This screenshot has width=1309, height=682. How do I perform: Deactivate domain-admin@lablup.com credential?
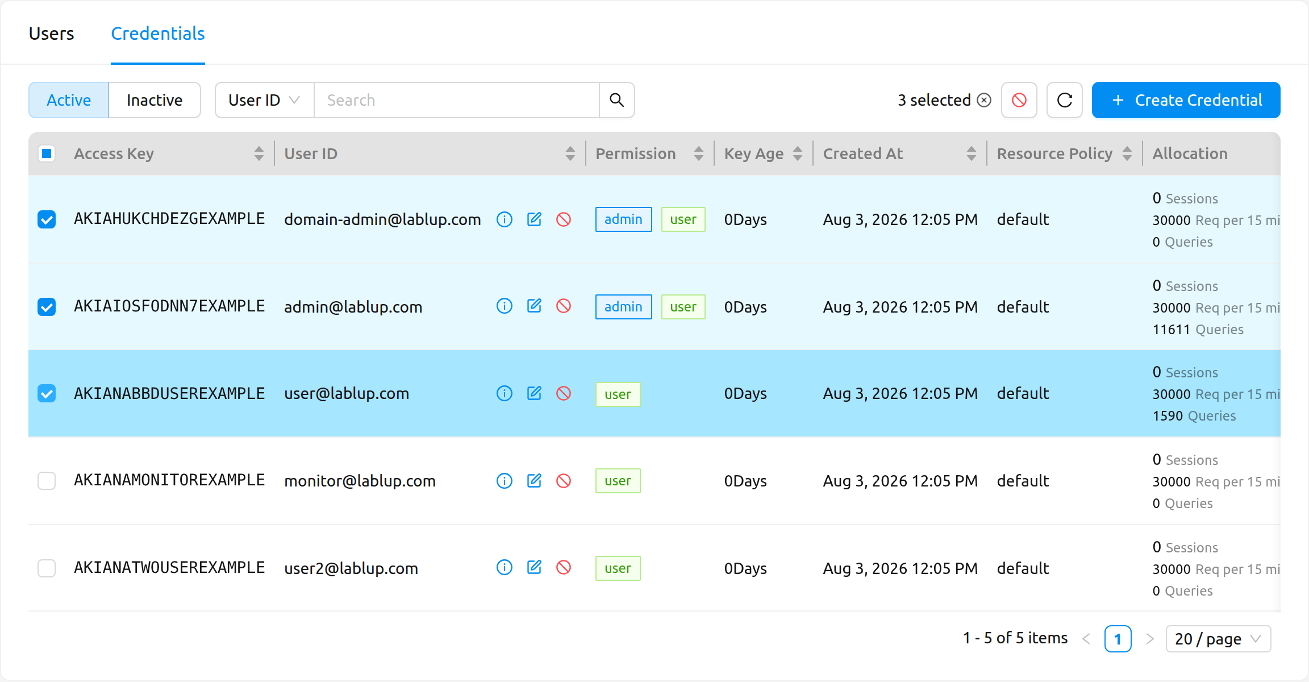coord(564,219)
